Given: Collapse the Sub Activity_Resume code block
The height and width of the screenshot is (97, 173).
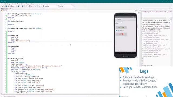Looking at the screenshot, I should pyautogui.click(x=8, y=21).
